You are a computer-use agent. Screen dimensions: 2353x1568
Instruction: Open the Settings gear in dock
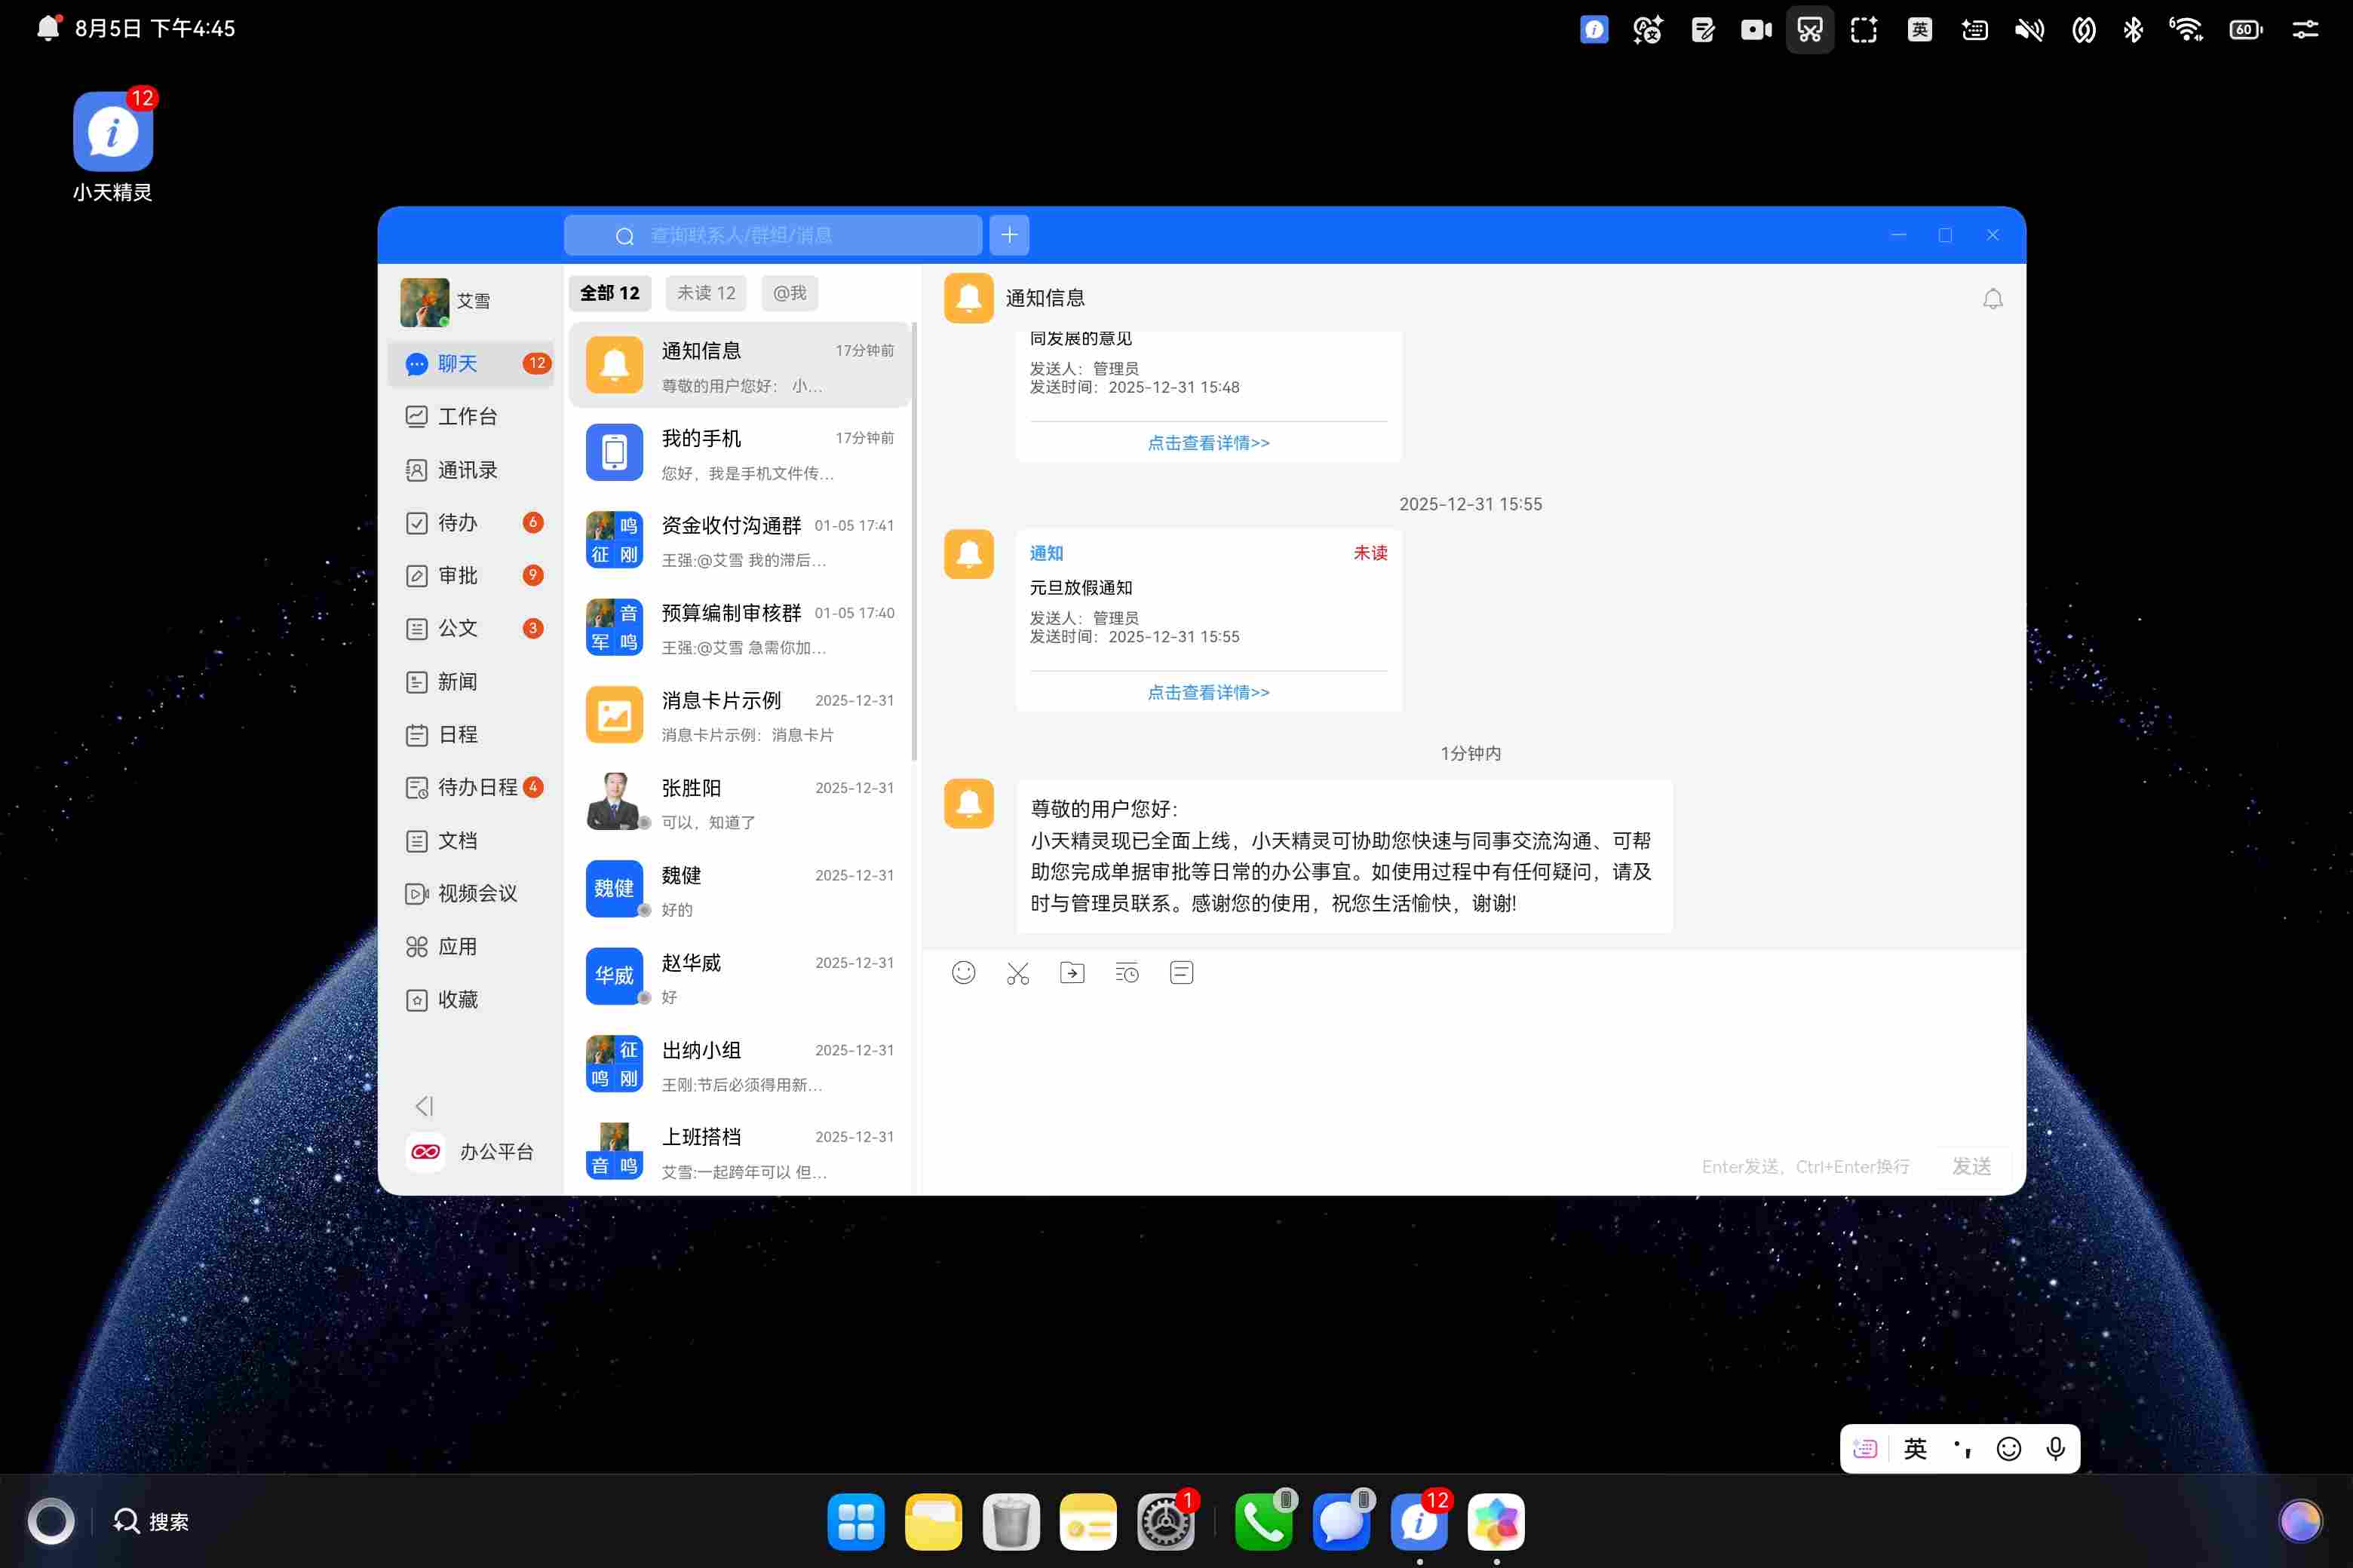click(1165, 1522)
